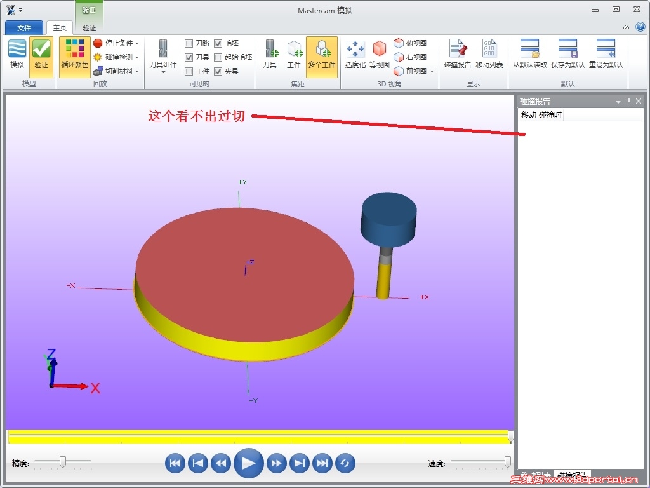Click the 移动 column header
Screen dimensions: 650x488
click(x=529, y=115)
